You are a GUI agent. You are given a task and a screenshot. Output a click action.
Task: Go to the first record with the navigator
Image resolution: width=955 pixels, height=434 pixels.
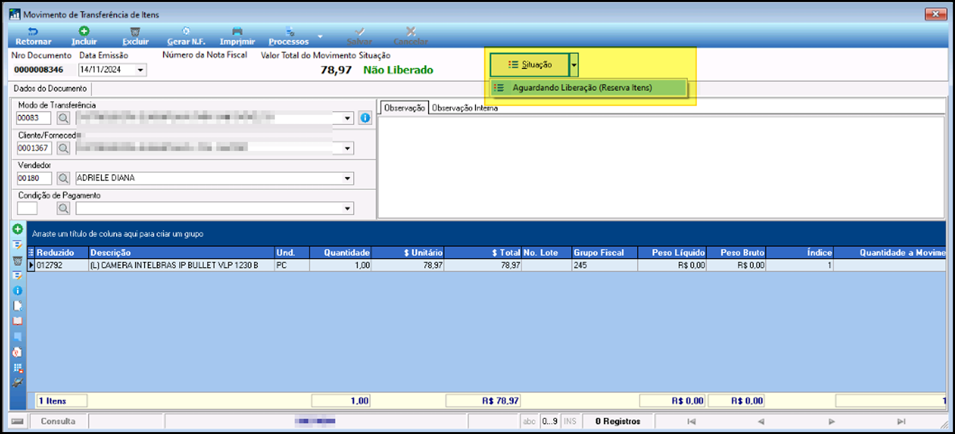click(x=691, y=422)
